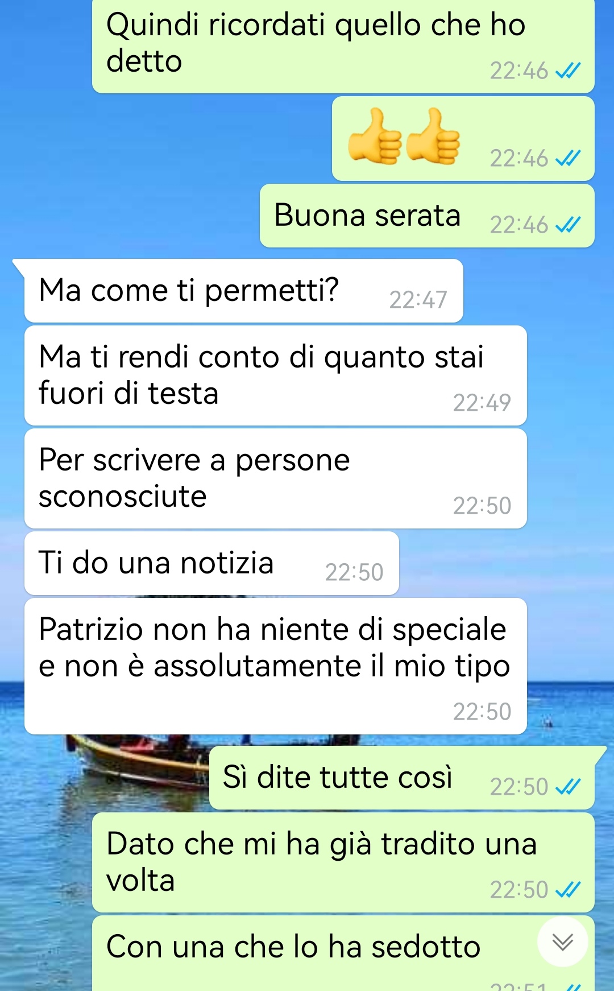Tap read checkmarks beside thumbs-up emoji message

(568, 158)
